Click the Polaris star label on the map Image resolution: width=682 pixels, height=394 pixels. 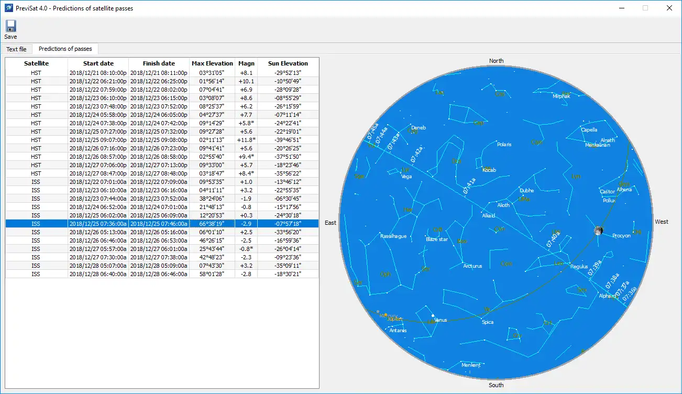(504, 145)
